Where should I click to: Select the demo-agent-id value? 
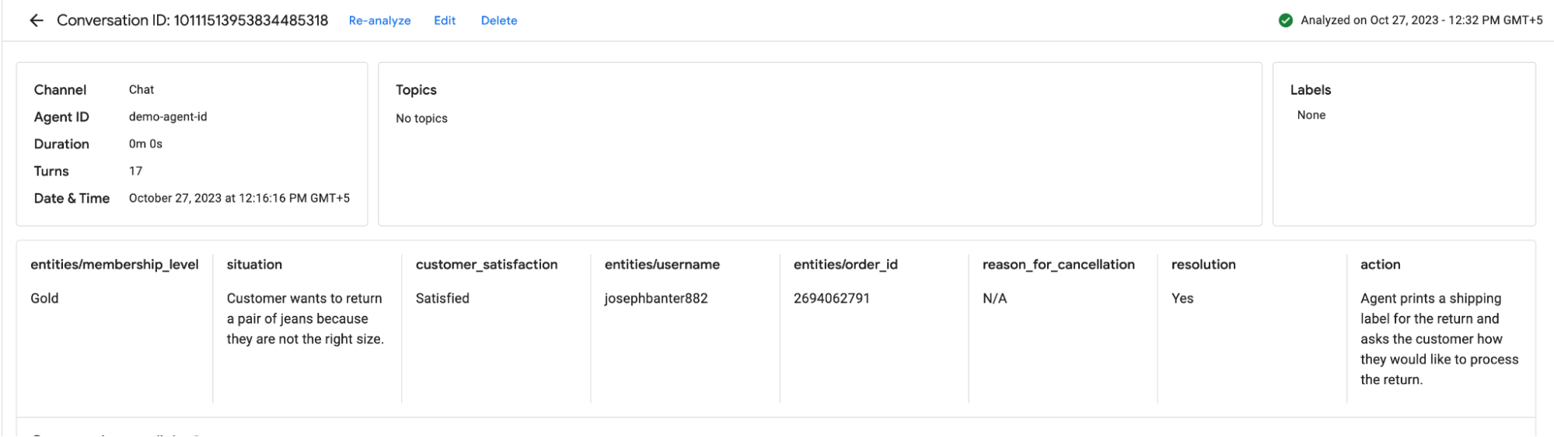[168, 116]
